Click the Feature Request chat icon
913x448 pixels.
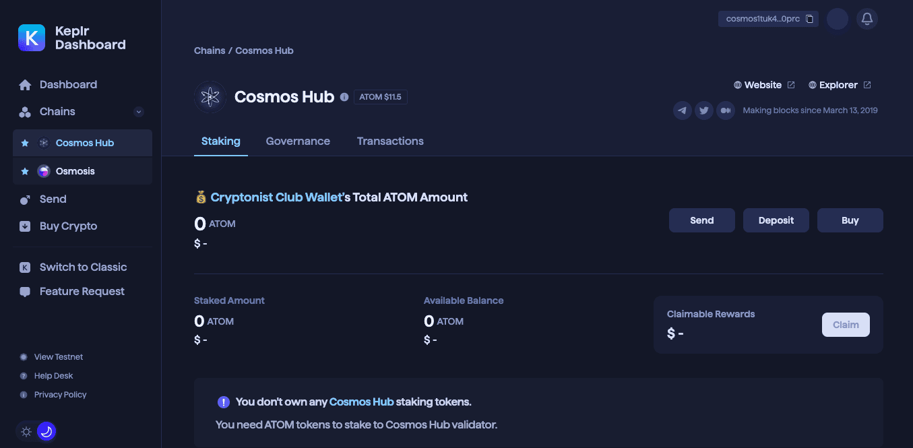pos(25,292)
